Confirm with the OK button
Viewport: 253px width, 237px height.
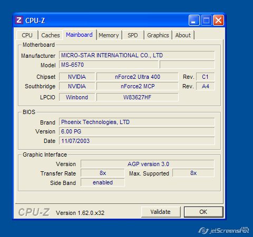(x=203, y=212)
